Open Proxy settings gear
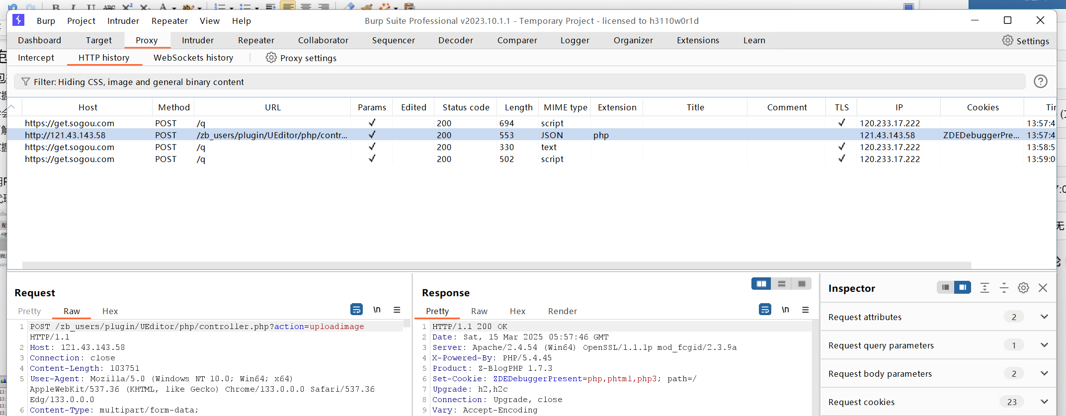 pyautogui.click(x=271, y=58)
